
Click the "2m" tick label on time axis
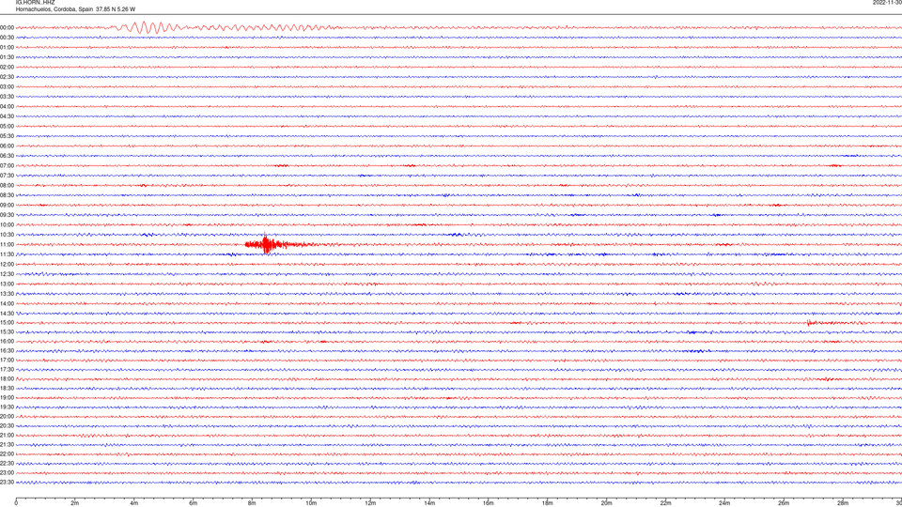pos(75,503)
